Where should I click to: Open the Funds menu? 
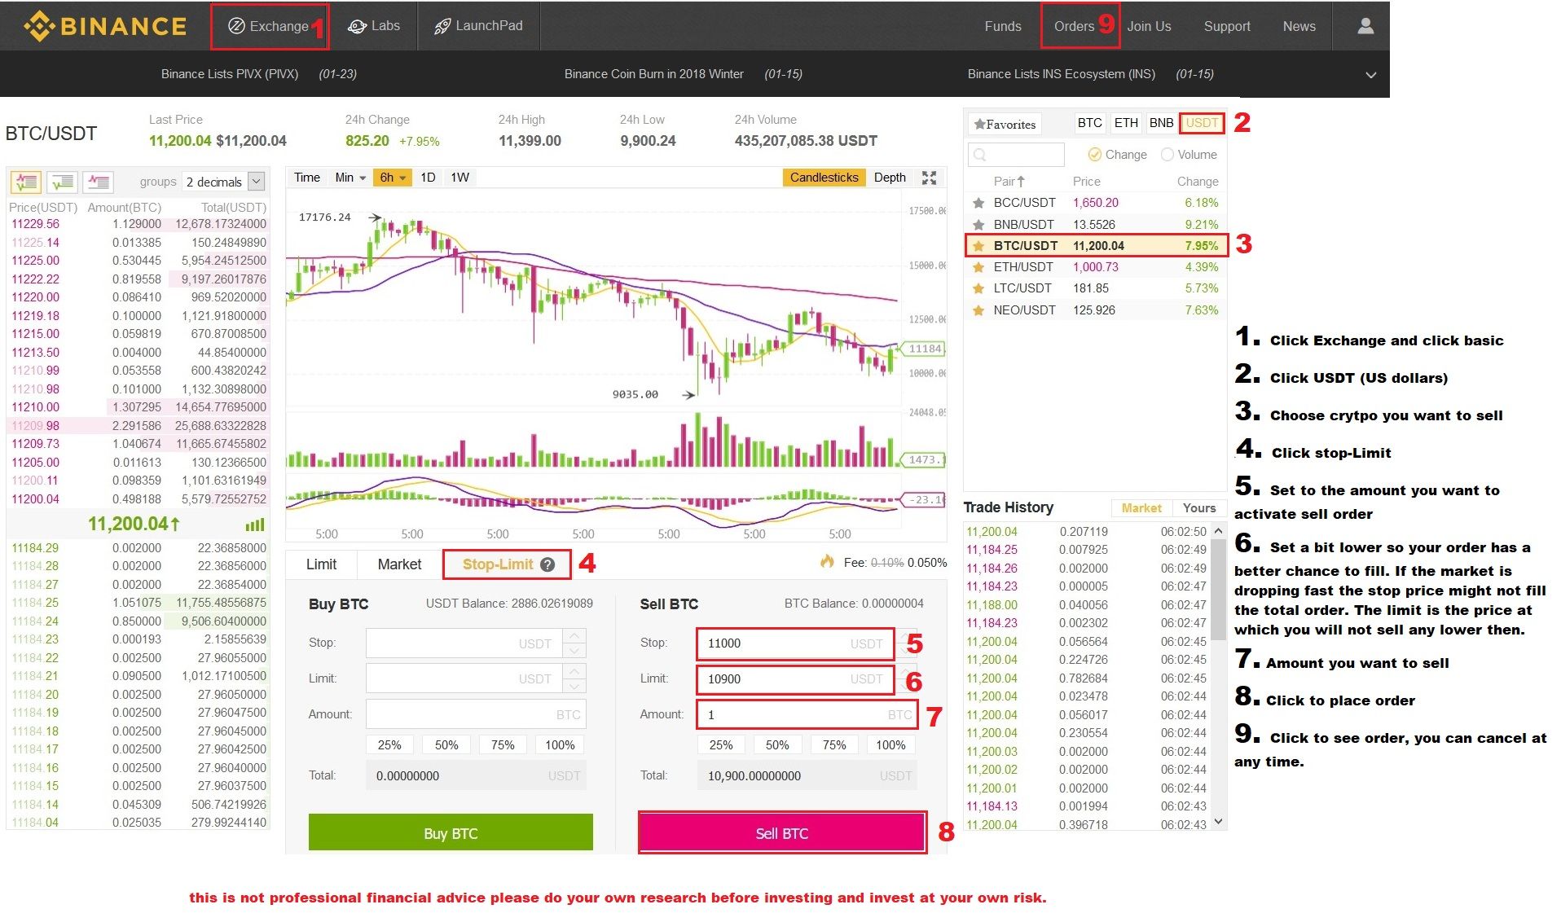point(1001,25)
